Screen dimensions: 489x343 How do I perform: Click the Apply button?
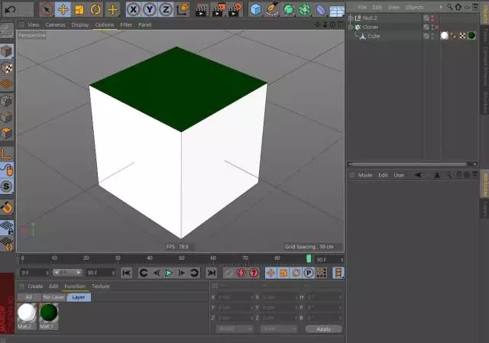[323, 328]
